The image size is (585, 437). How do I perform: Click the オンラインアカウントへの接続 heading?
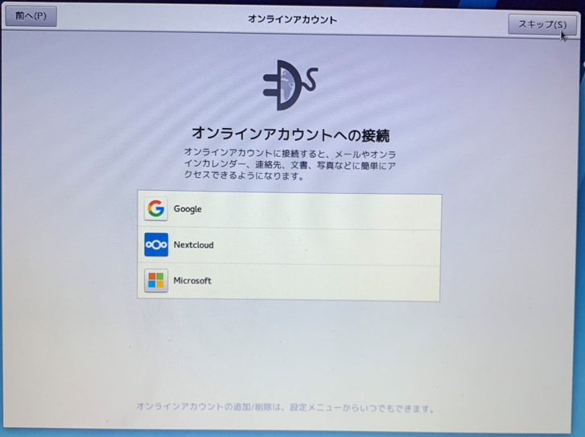(290, 134)
